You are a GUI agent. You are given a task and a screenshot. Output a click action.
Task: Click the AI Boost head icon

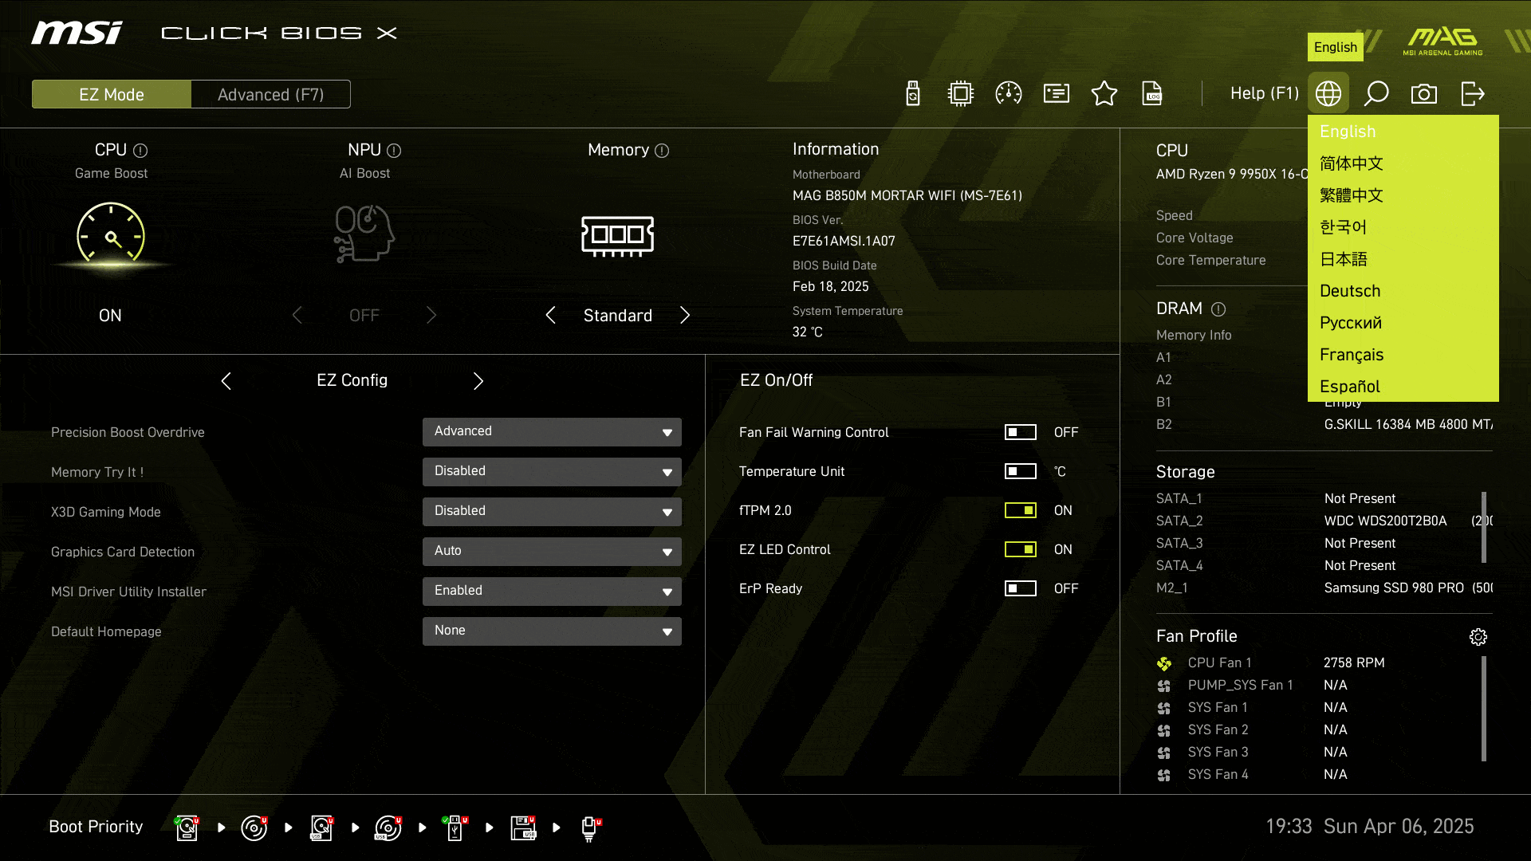[364, 234]
